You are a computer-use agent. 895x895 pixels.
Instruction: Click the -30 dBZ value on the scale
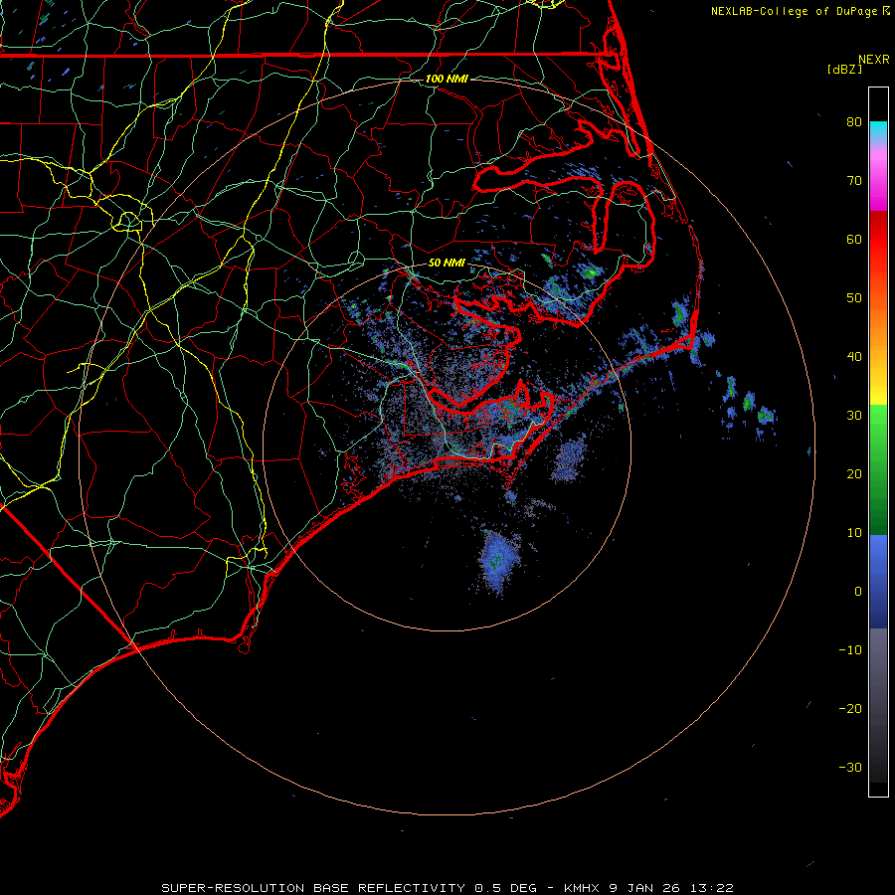[850, 767]
